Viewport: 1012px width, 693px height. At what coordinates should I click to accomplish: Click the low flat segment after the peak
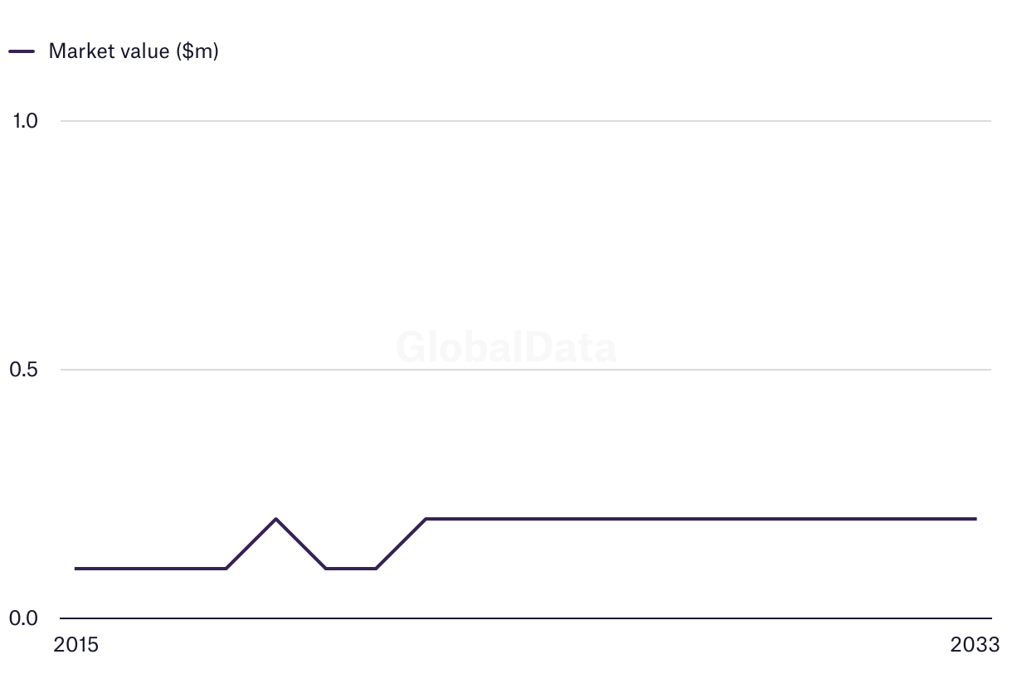pos(350,569)
